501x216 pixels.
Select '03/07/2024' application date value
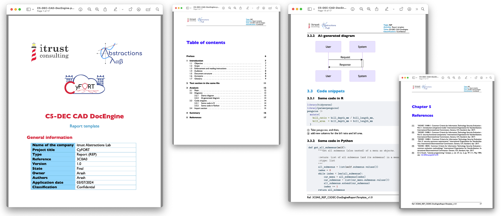click(x=106, y=183)
